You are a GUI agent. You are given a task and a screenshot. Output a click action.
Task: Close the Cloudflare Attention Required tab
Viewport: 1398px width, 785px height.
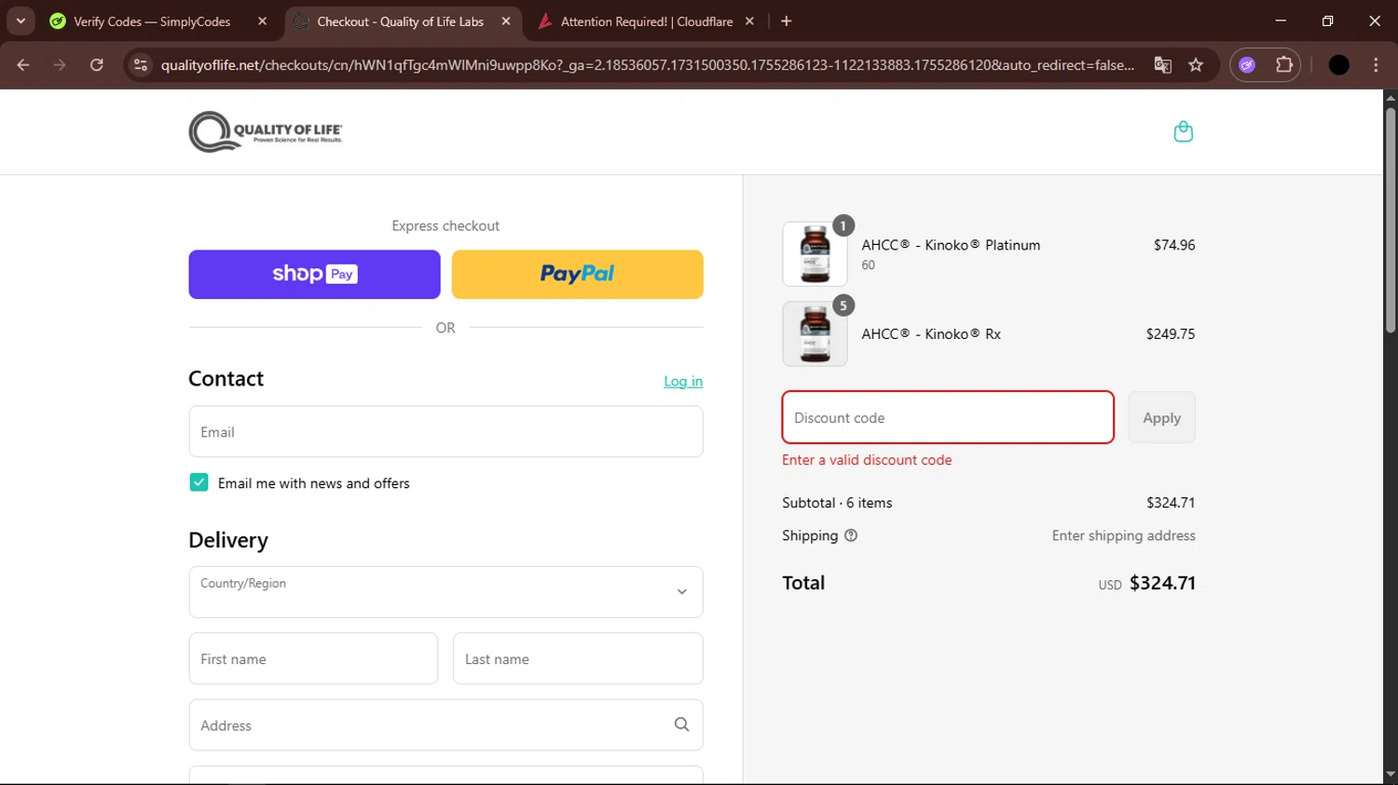click(x=749, y=21)
